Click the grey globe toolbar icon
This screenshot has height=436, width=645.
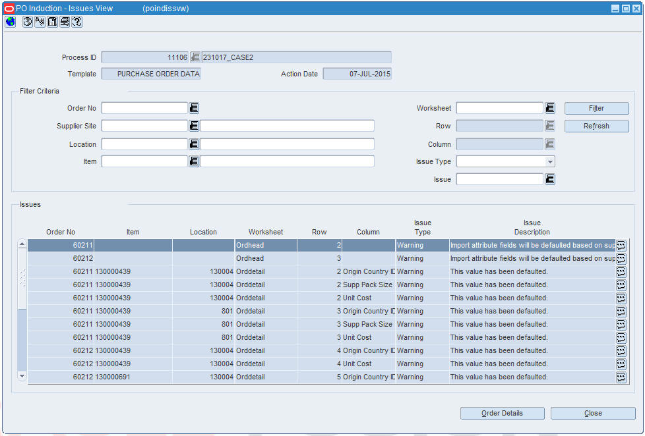point(28,22)
